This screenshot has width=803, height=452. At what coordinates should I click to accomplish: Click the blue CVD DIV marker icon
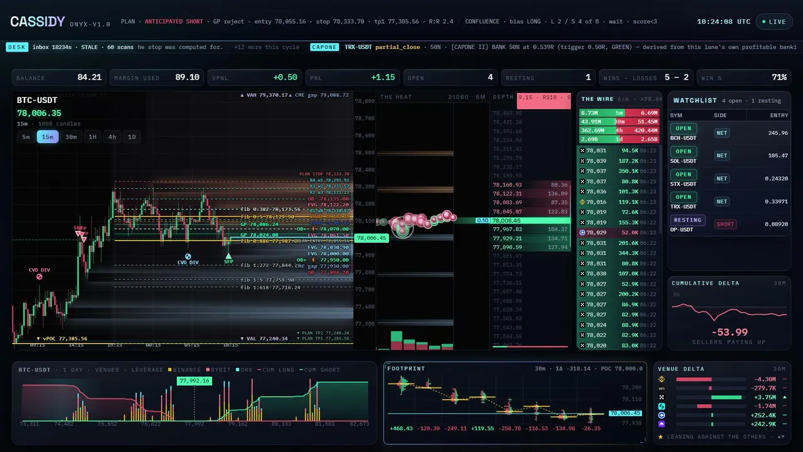(x=188, y=256)
